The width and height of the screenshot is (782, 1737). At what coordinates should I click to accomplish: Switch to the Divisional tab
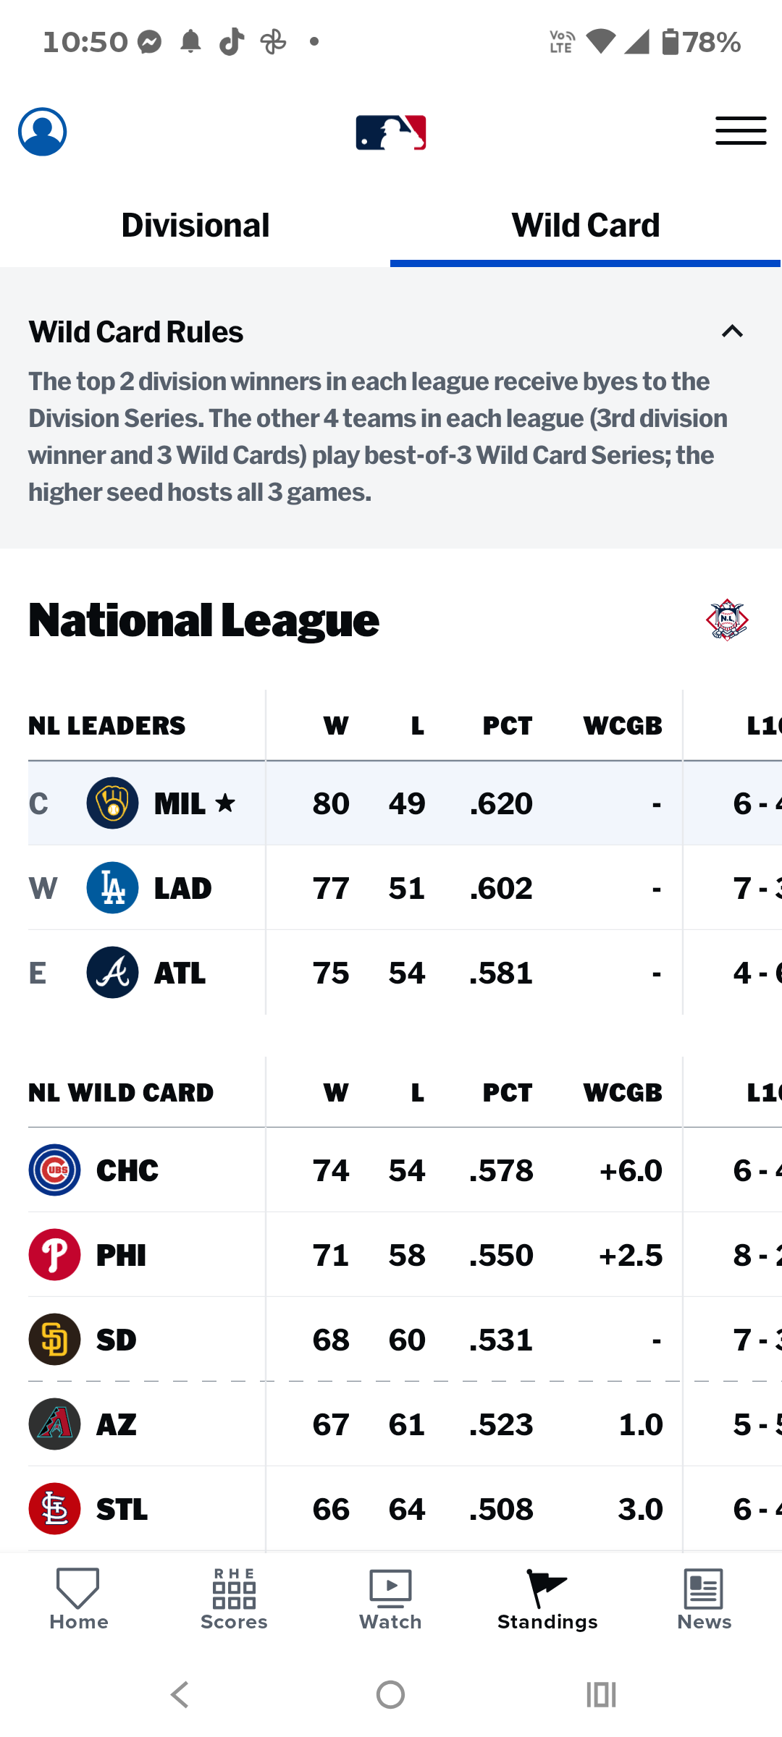click(195, 226)
